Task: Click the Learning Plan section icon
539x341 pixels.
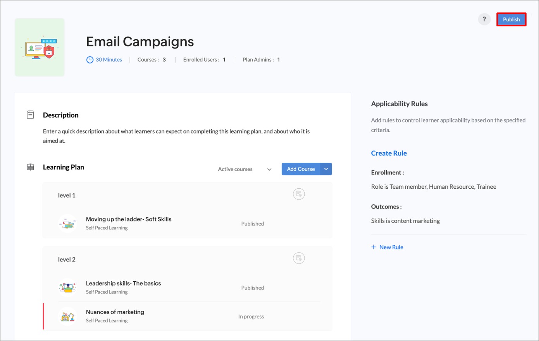Action: tap(30, 167)
